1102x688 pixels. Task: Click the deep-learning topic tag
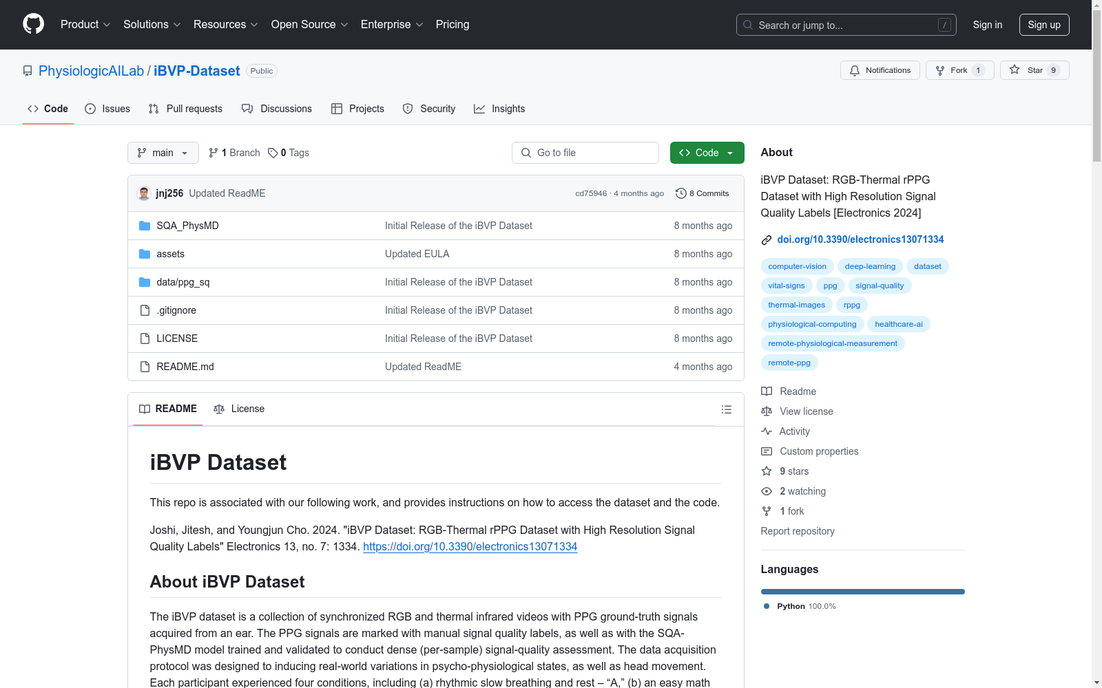[871, 266]
